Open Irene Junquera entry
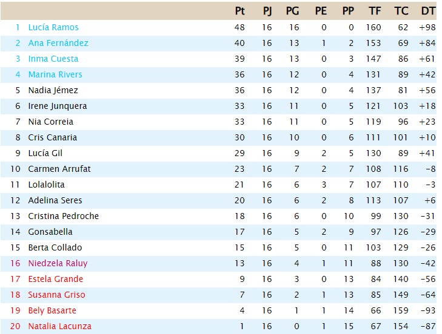 58,106
